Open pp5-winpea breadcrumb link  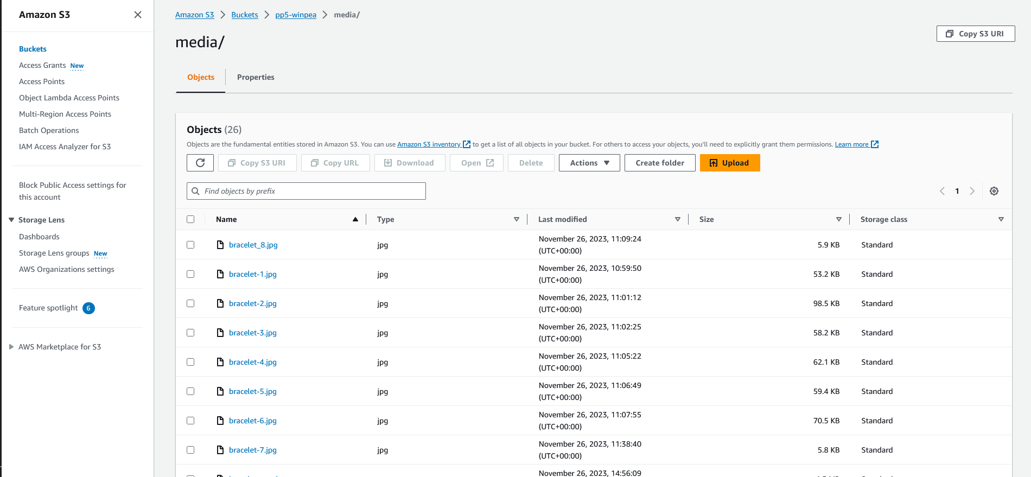tap(296, 15)
